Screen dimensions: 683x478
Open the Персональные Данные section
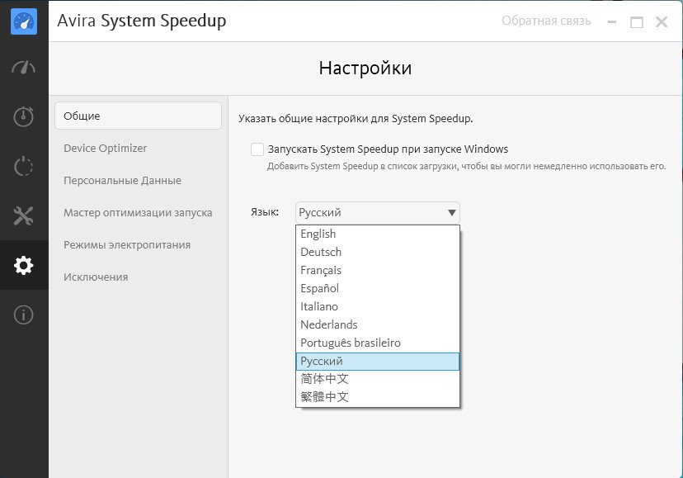coord(122,181)
